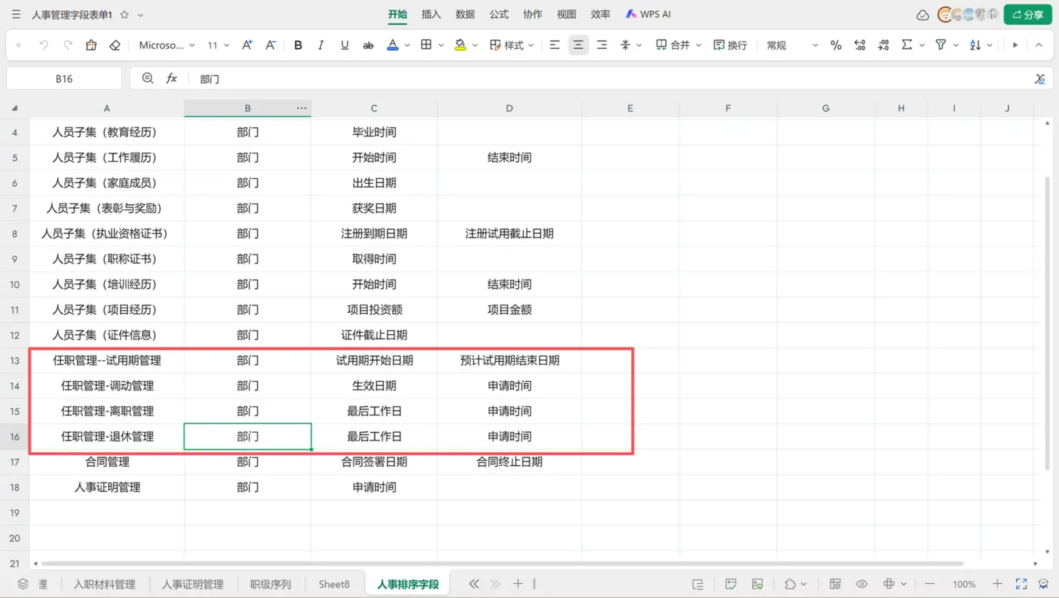This screenshot has height=598, width=1059.
Task: Expand the number format 常规 dropdown
Action: [815, 45]
